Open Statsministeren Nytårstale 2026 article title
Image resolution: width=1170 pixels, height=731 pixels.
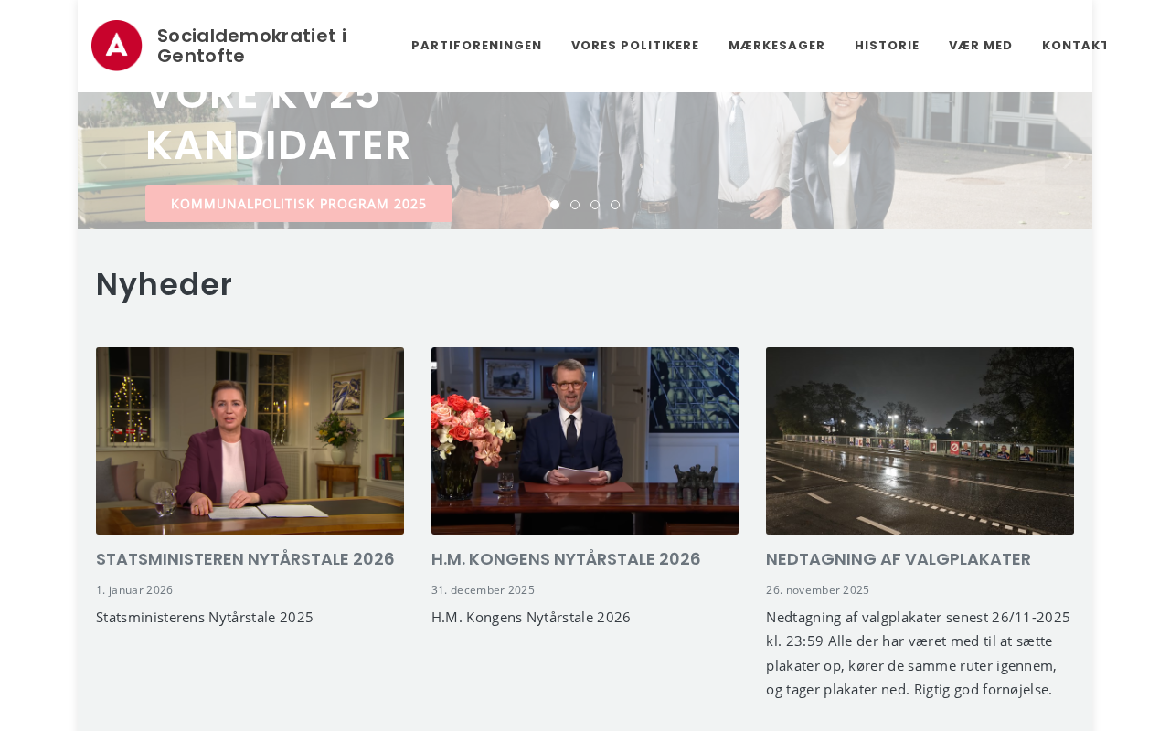(x=245, y=559)
